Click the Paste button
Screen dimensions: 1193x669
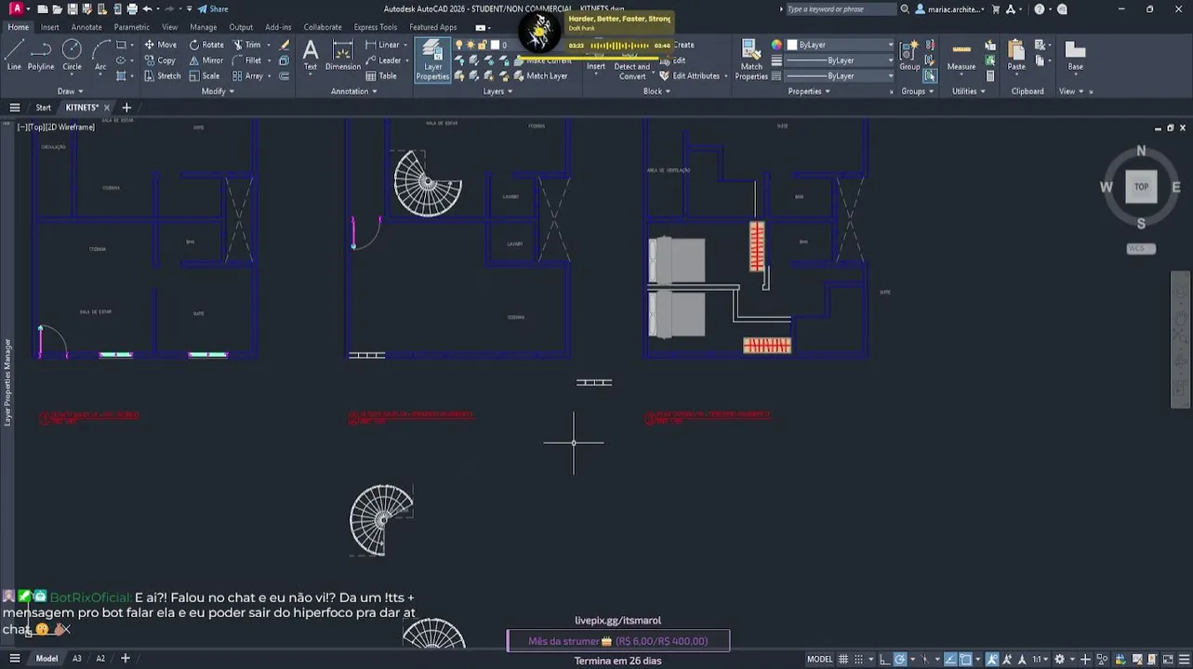1016,56
